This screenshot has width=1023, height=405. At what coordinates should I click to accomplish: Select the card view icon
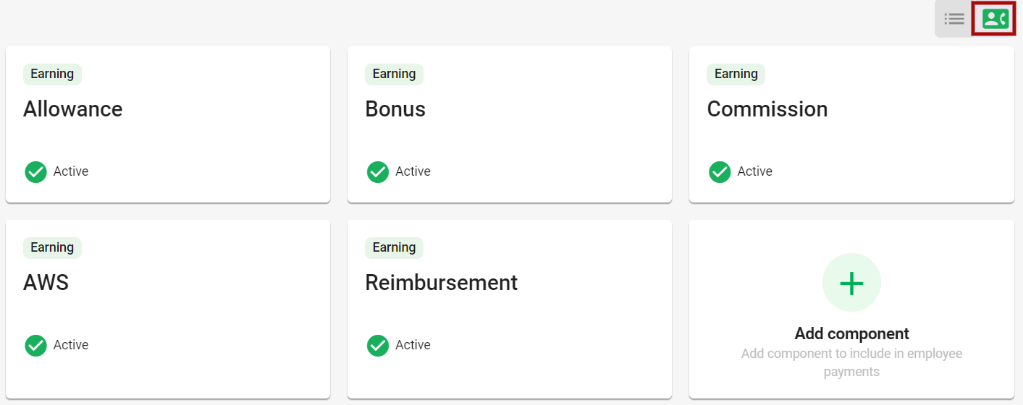coord(995,19)
